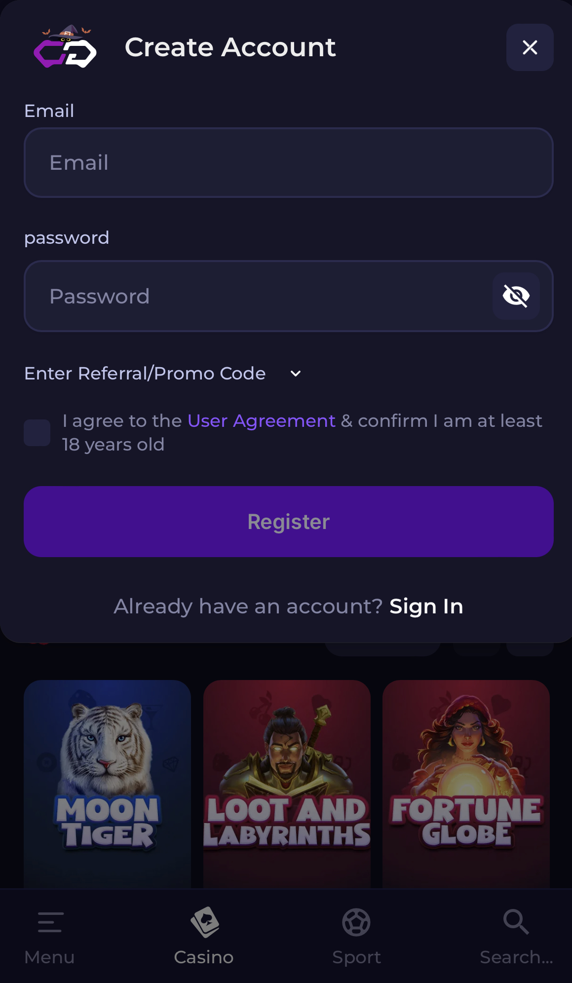Viewport: 572px width, 983px height.
Task: Select Loot and Labyrinths game
Action: click(x=287, y=784)
